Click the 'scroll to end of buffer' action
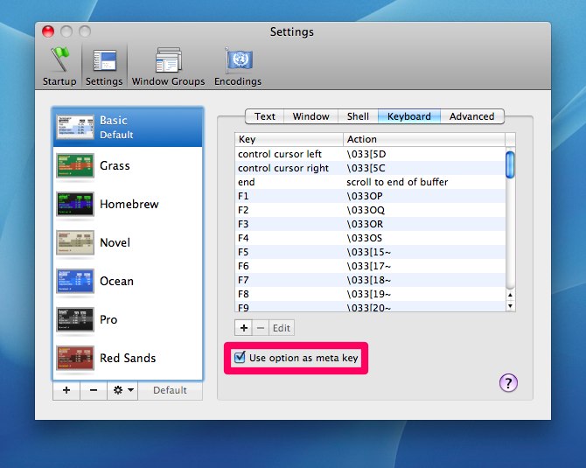The image size is (586, 468). click(x=397, y=182)
